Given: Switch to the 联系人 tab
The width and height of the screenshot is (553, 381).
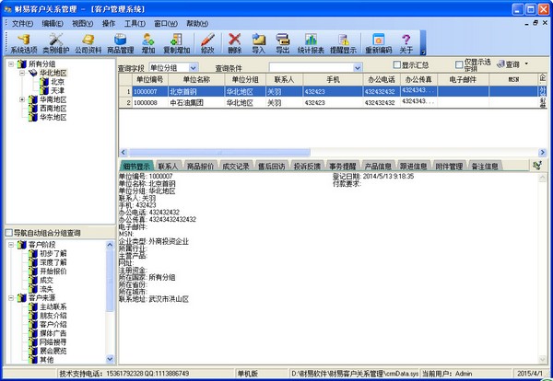Looking at the screenshot, I should [x=169, y=166].
